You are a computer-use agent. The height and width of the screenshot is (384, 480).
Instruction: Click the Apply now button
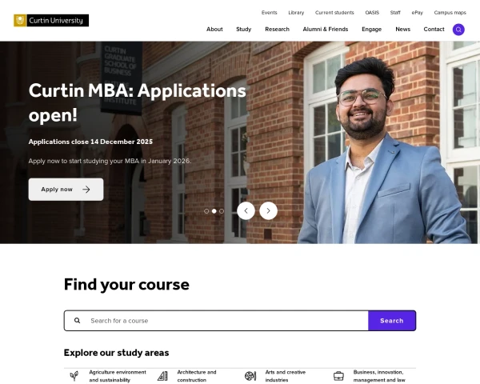pos(66,190)
